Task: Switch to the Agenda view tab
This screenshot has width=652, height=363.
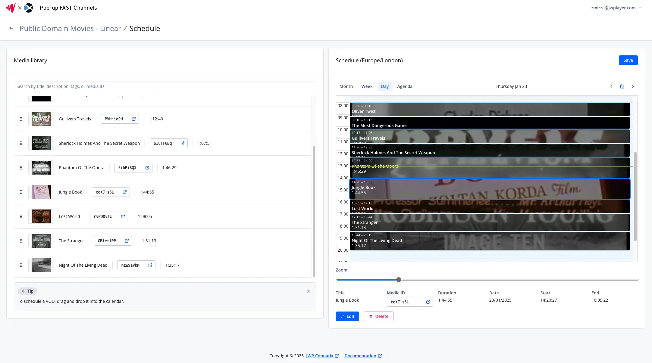Action: point(405,86)
